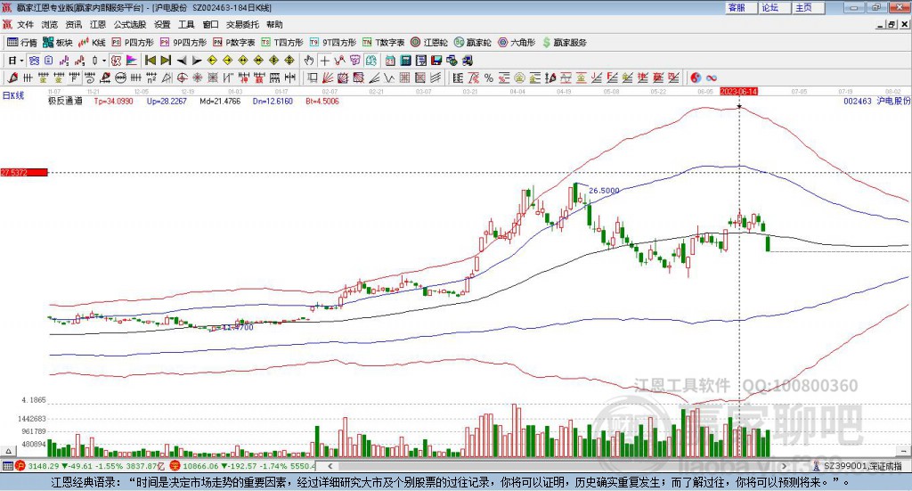The height and width of the screenshot is (491, 912).
Task: Open the P数字表 tool
Action: click(x=234, y=43)
